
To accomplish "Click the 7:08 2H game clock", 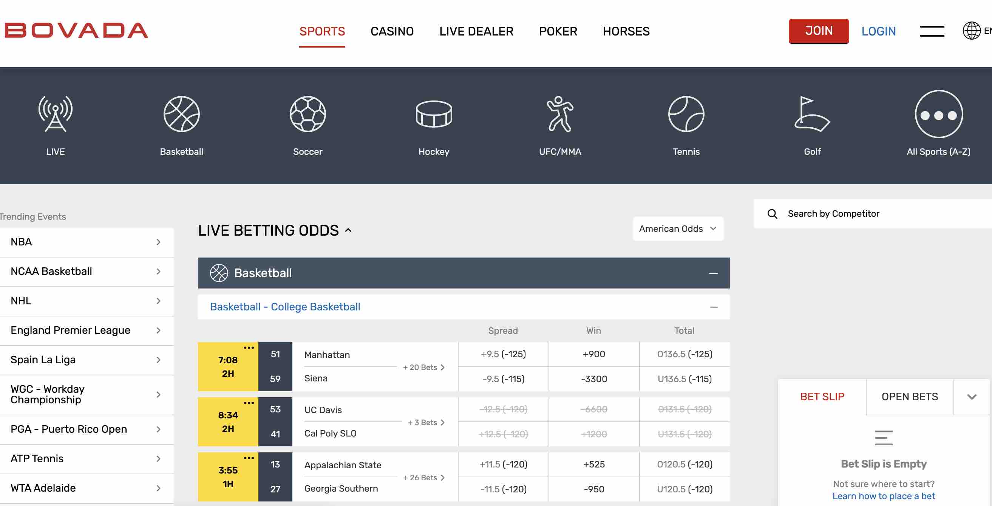I will pyautogui.click(x=228, y=367).
